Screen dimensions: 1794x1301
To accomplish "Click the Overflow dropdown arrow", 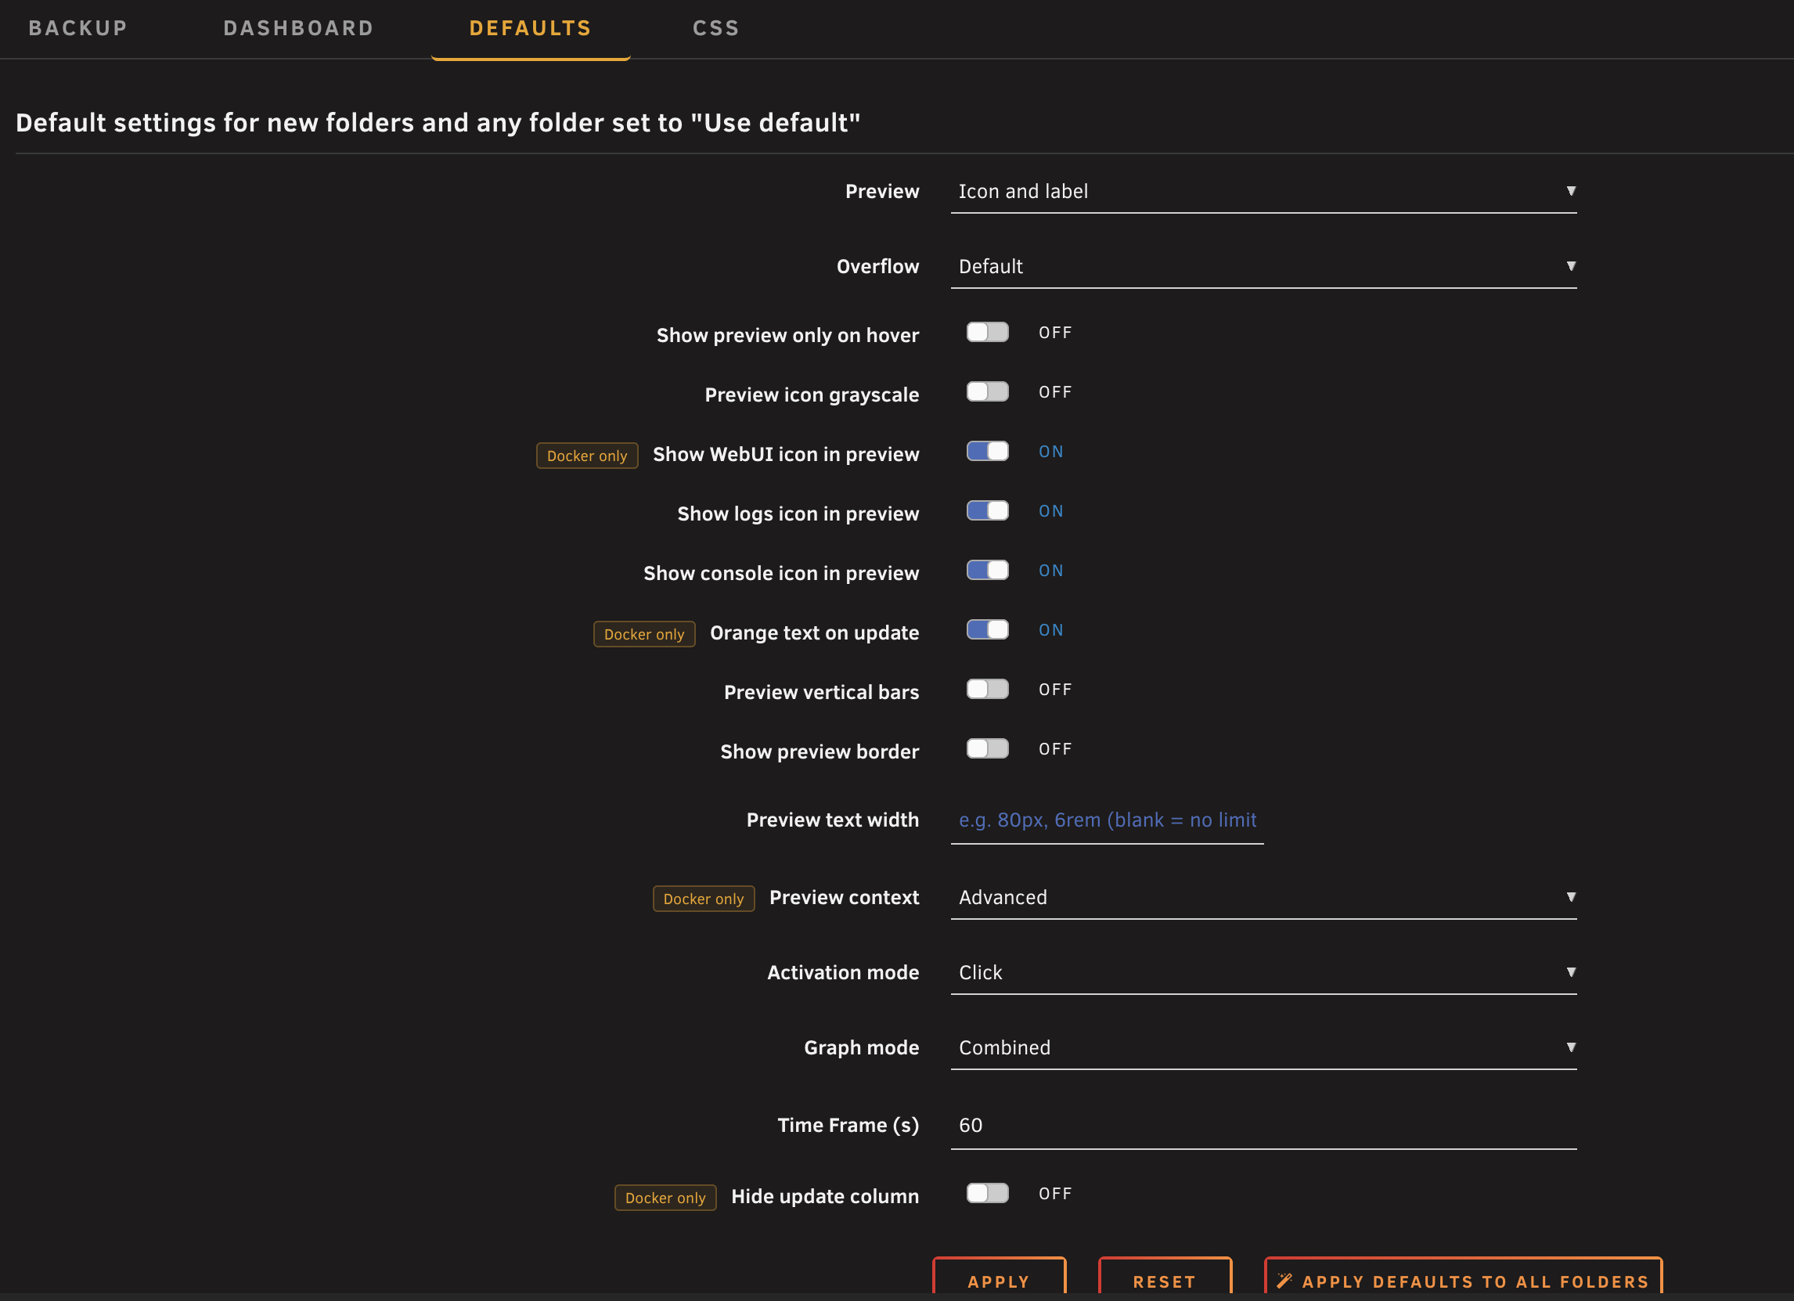I will 1570,265.
